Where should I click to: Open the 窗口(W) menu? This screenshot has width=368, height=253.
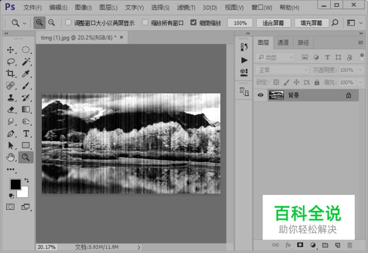coord(262,7)
